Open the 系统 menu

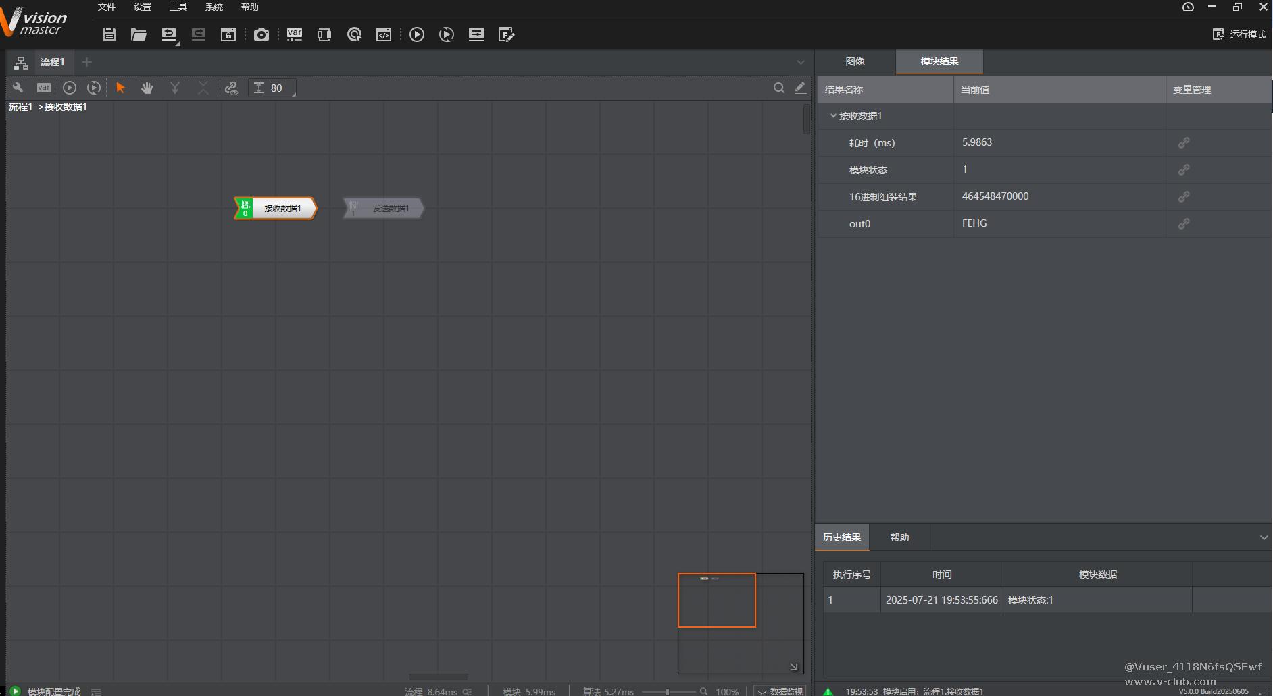point(214,7)
